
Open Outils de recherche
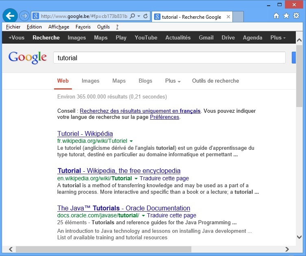pyautogui.click(x=215, y=81)
